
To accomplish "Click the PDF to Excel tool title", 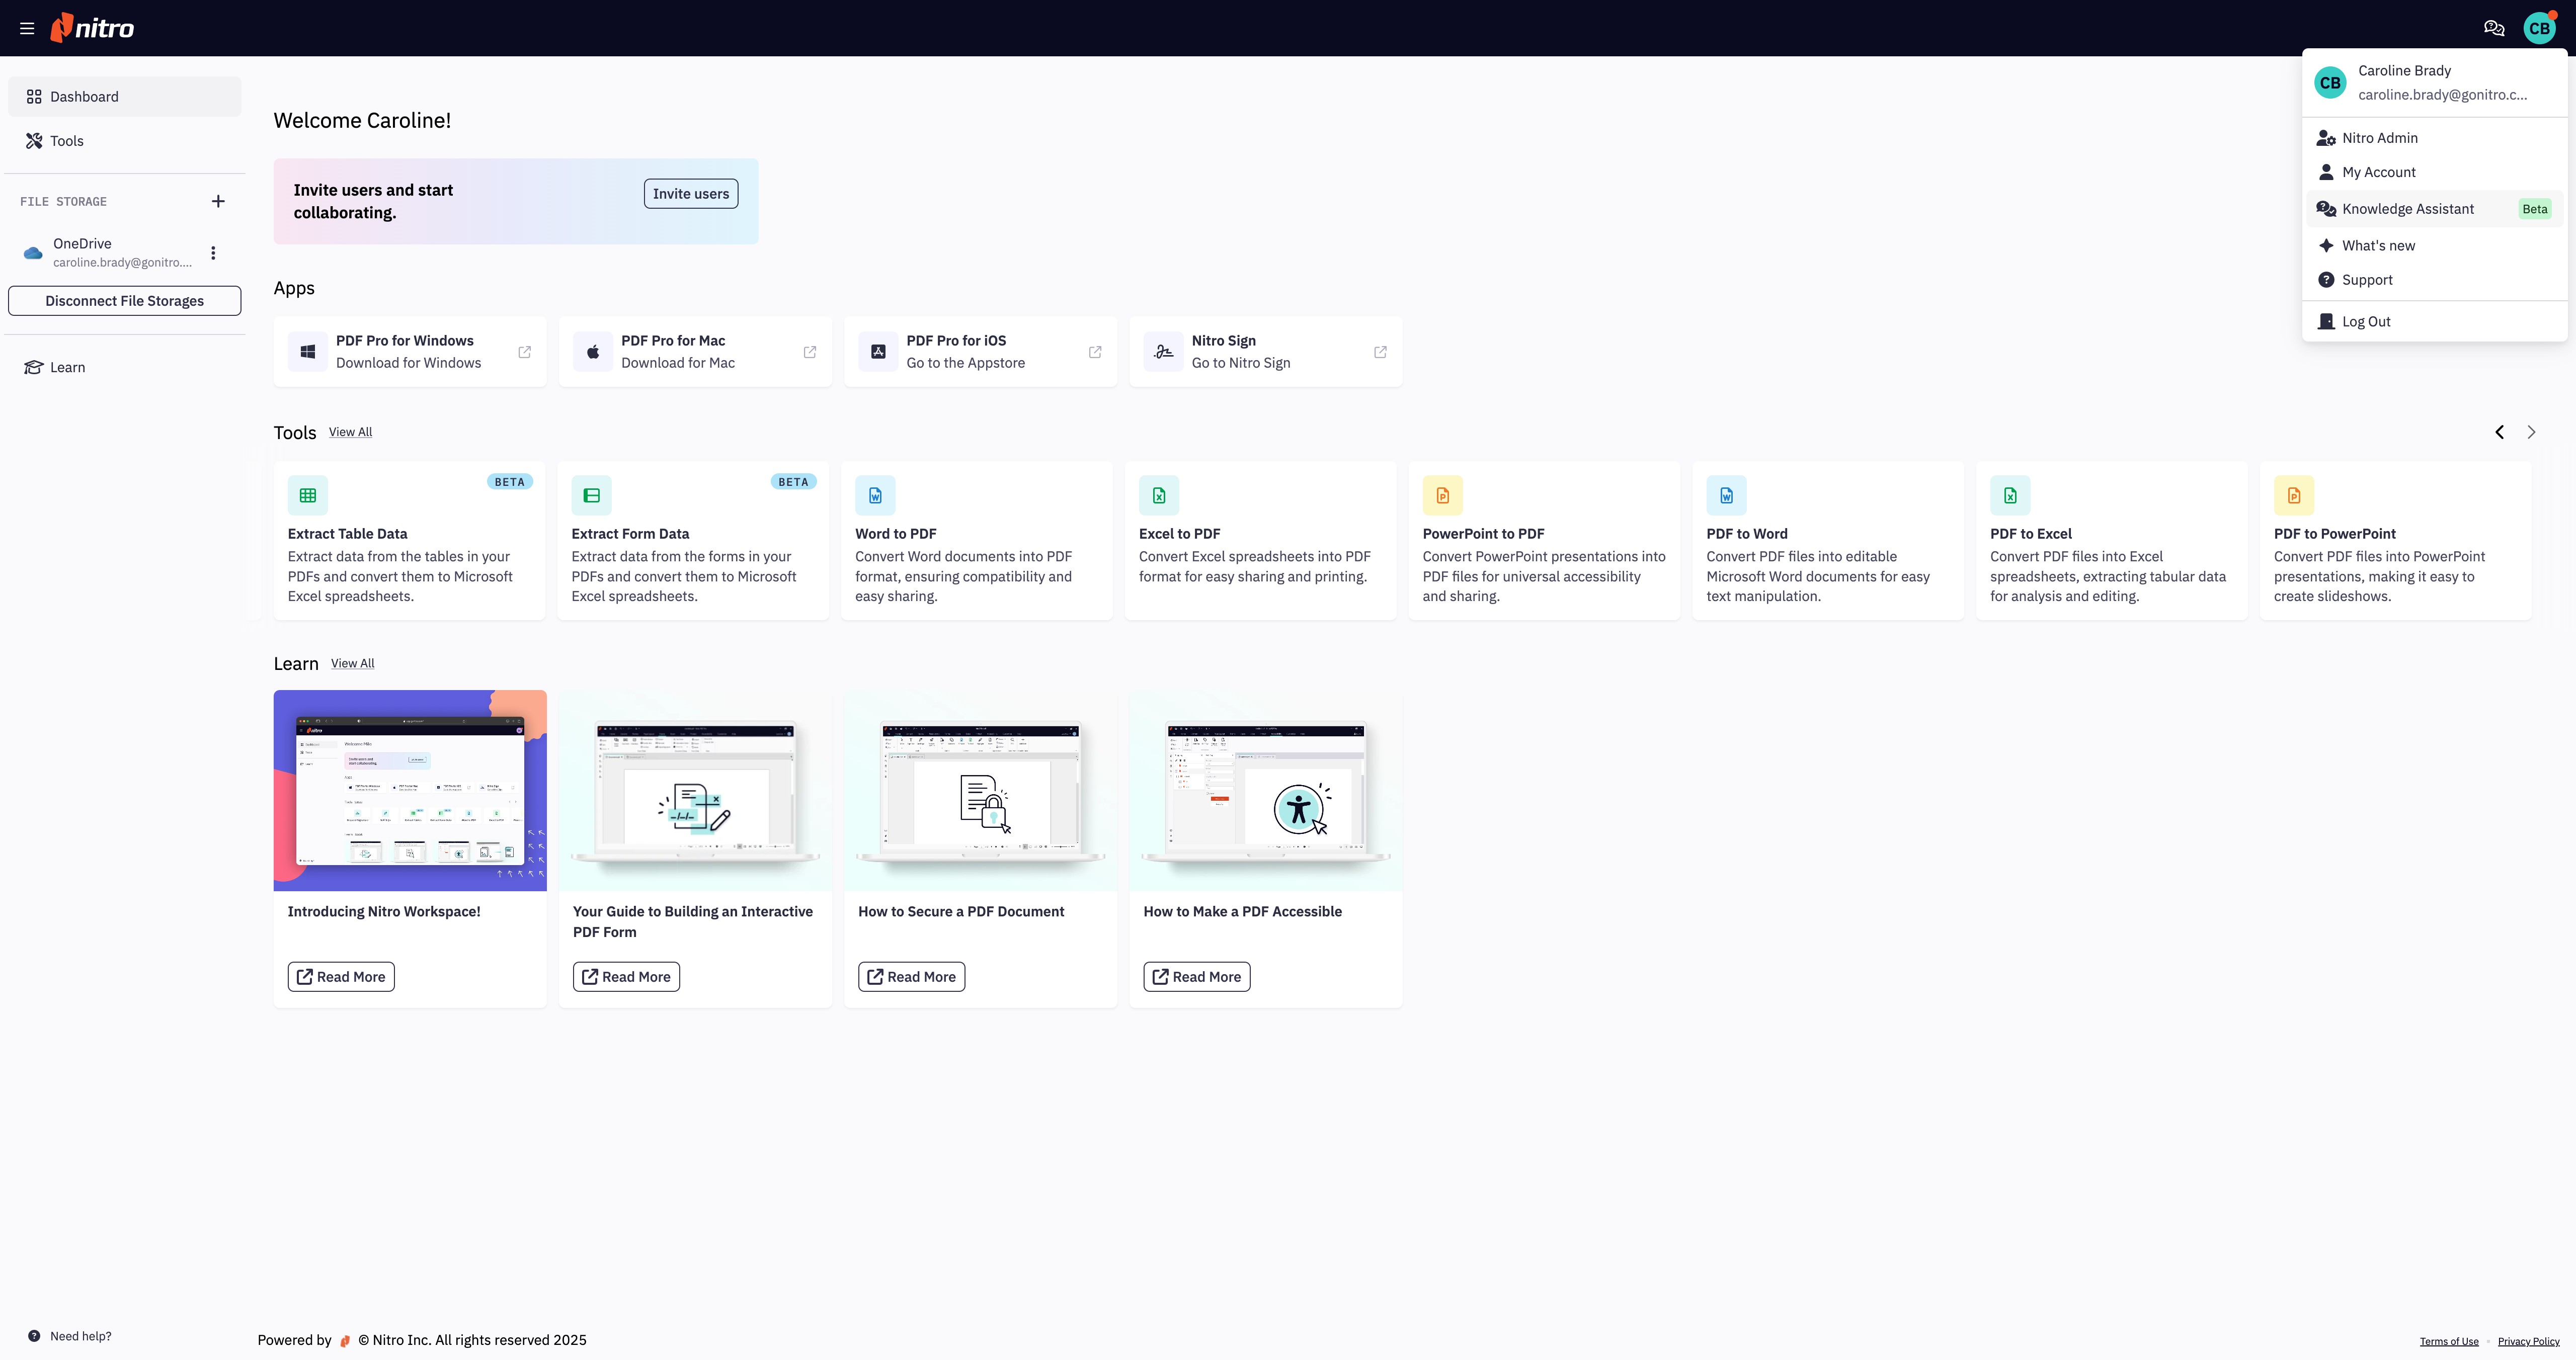I will click(x=2030, y=534).
